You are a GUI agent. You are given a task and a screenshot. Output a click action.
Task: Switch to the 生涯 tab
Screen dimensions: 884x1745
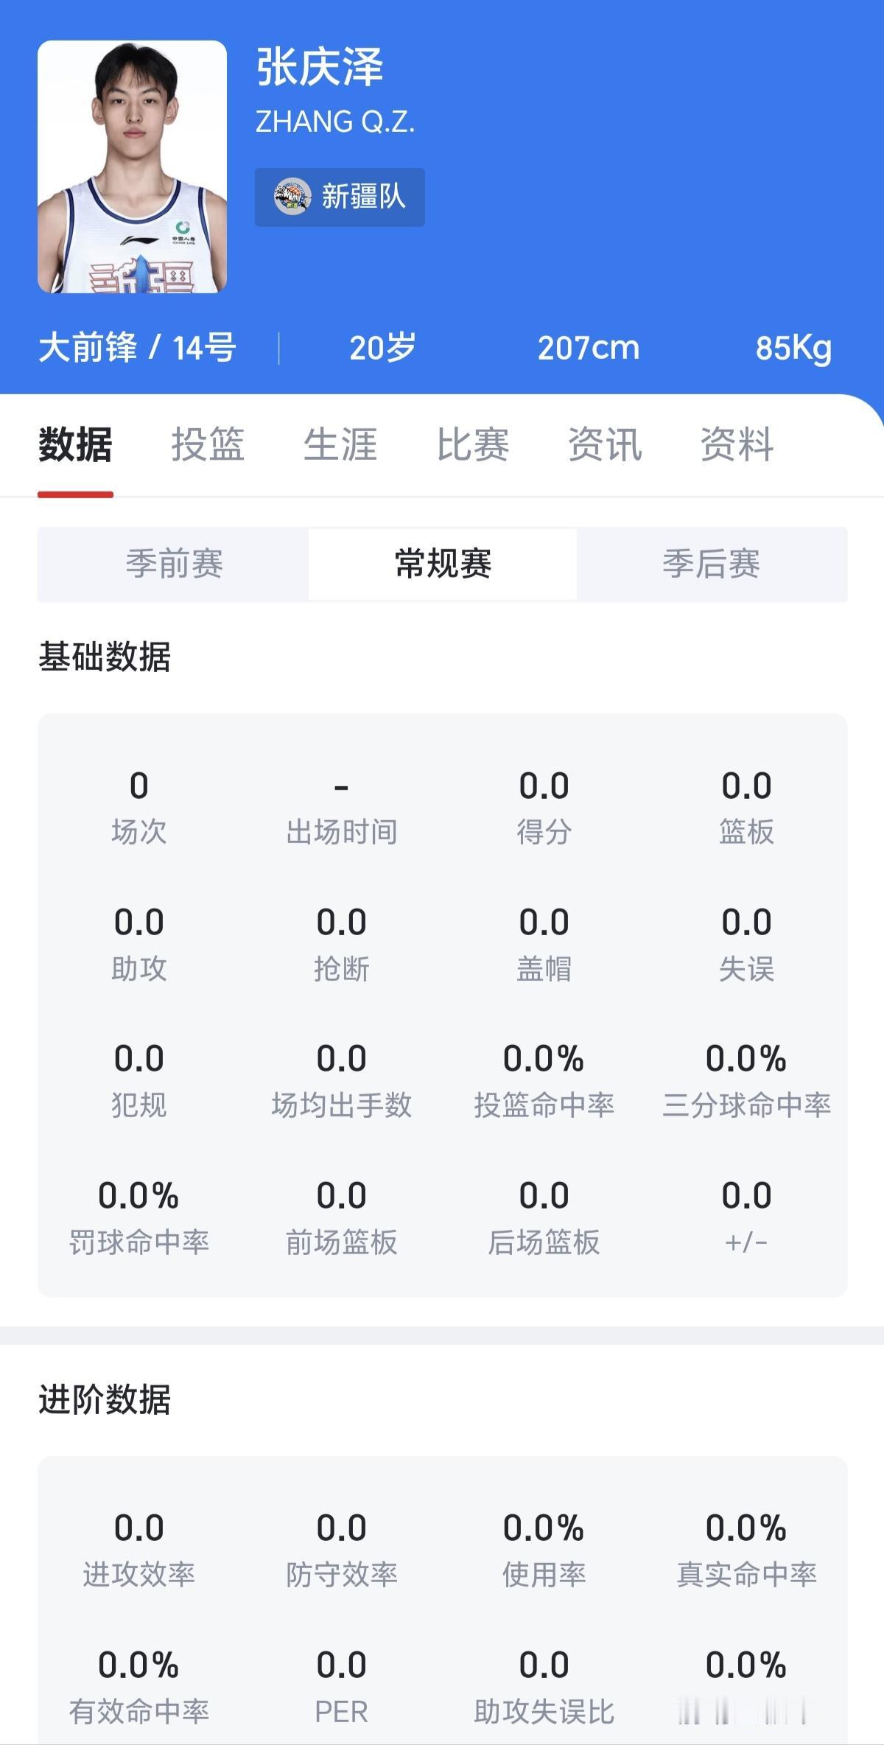pyautogui.click(x=340, y=444)
